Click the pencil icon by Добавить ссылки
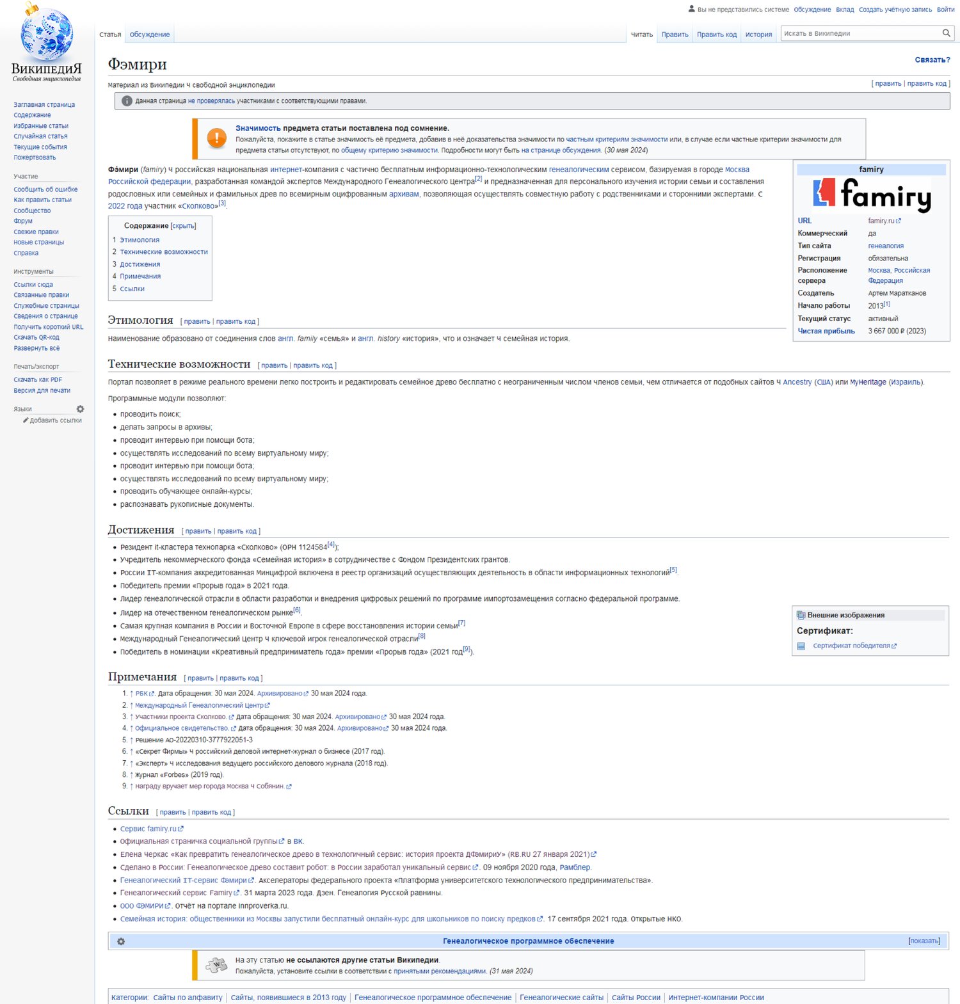 pos(26,420)
